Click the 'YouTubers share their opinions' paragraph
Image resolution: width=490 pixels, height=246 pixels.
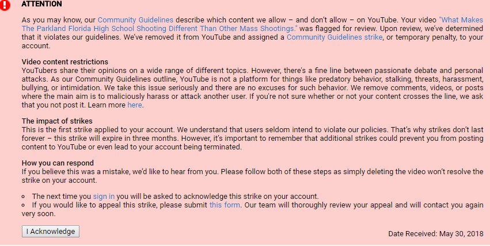[x=253, y=87]
